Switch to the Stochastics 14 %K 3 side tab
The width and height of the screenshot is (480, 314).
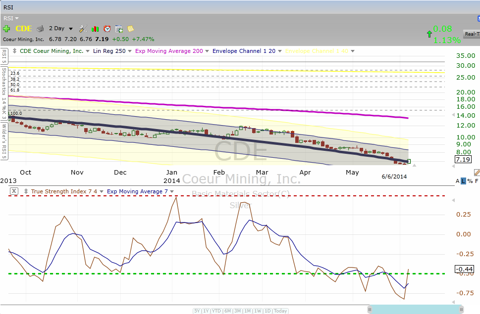[x=4, y=93]
